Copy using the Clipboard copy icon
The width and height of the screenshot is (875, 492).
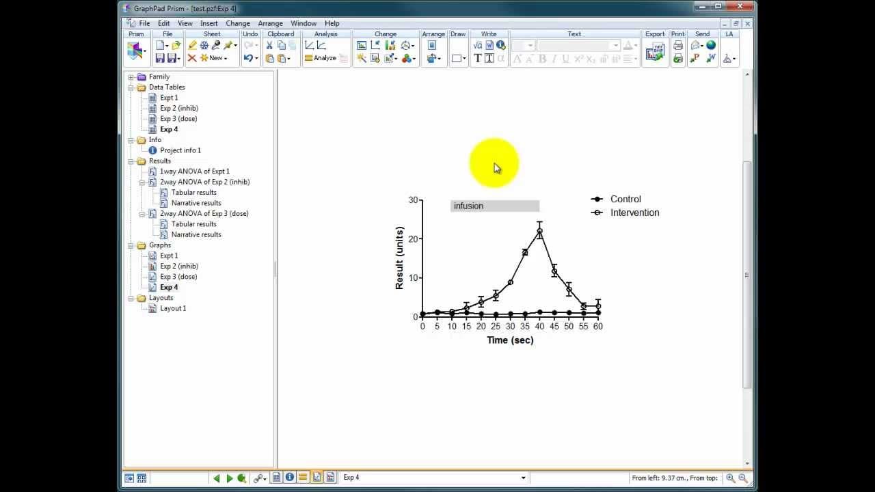coord(281,45)
